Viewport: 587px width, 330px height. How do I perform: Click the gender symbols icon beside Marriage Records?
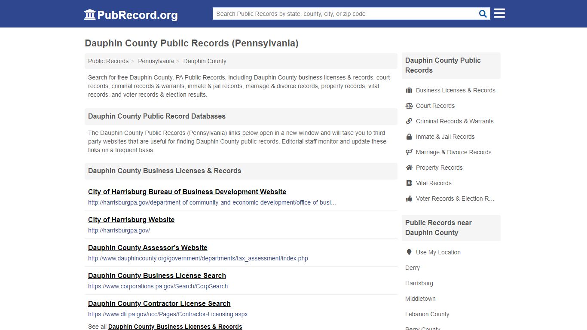409,152
